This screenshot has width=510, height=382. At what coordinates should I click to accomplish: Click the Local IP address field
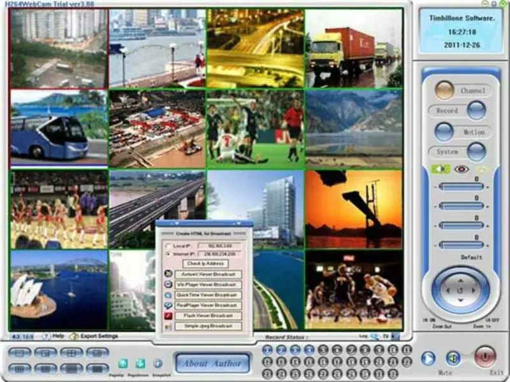point(219,246)
